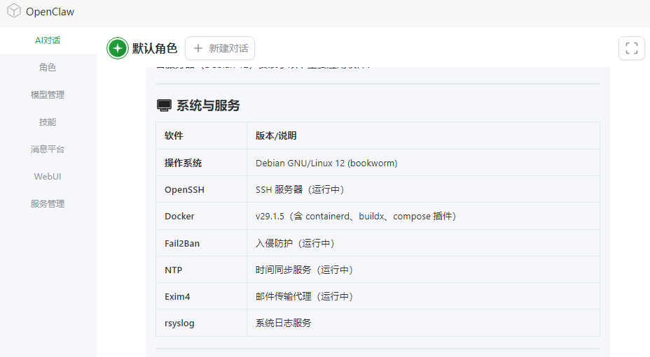Image resolution: width=650 pixels, height=357 pixels.
Task: Click the OpenClaw title text
Action: [x=50, y=12]
